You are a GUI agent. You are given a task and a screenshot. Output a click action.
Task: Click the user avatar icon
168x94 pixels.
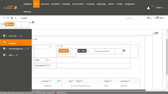(148, 8)
